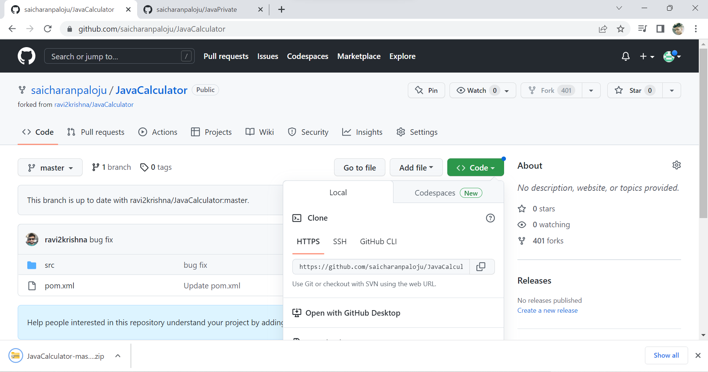Viewport: 708px width, 372px height.
Task: Click the Go to file button
Action: tap(359, 167)
